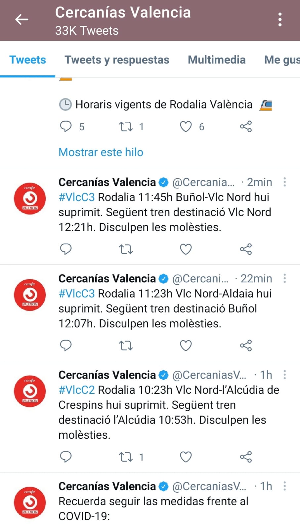The width and height of the screenshot is (300, 529).
Task: Switch to the Tweets tab
Action: click(x=27, y=60)
